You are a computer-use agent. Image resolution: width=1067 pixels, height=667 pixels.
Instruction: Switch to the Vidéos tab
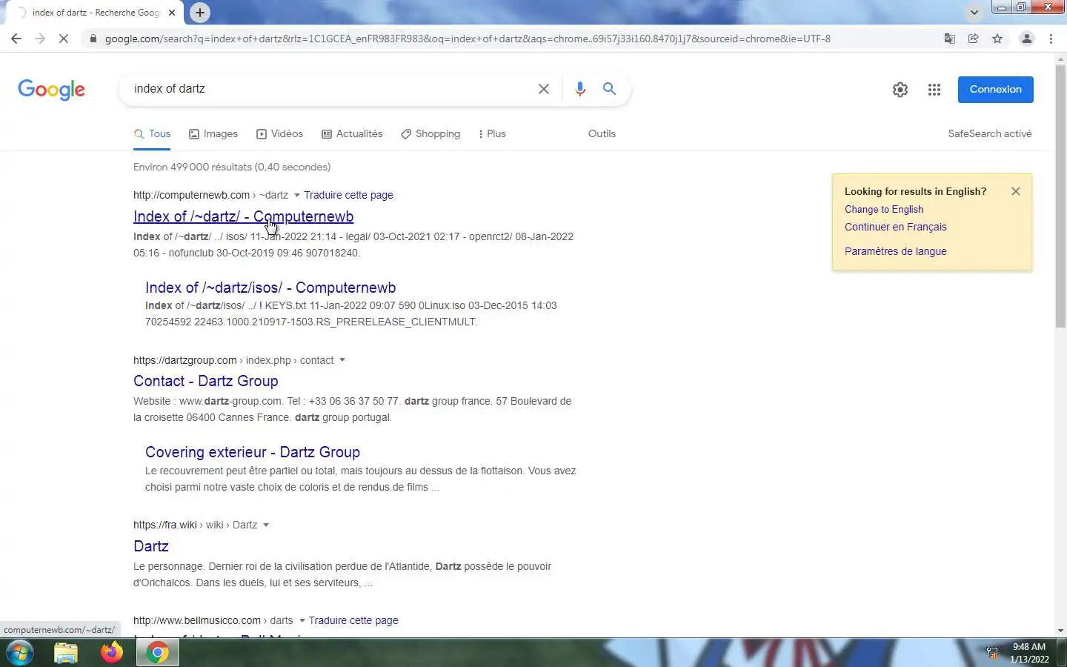point(279,134)
